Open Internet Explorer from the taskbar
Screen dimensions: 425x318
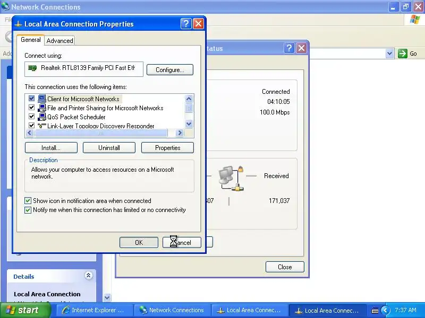click(95, 310)
